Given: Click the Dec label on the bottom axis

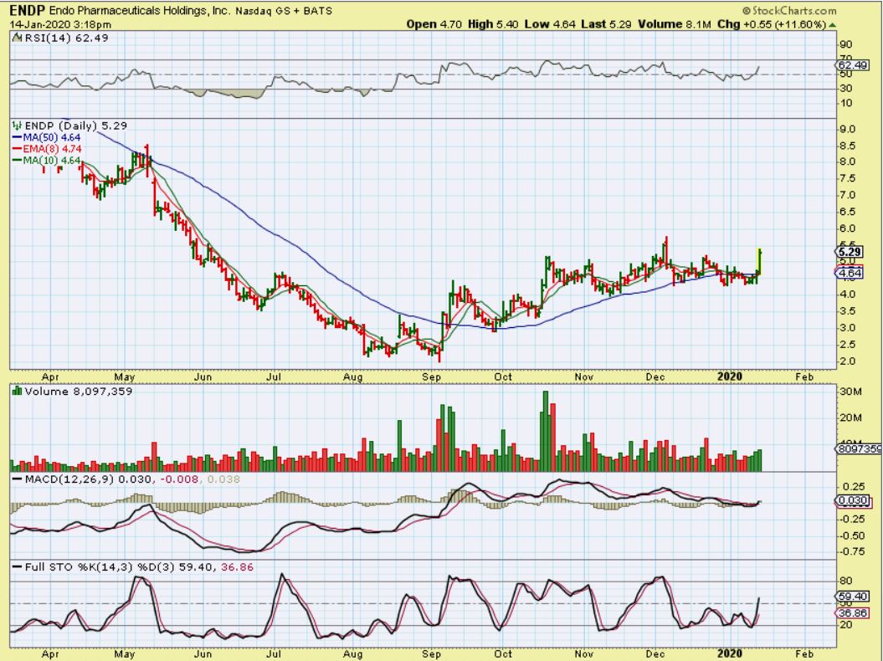Looking at the screenshot, I should coord(655,653).
